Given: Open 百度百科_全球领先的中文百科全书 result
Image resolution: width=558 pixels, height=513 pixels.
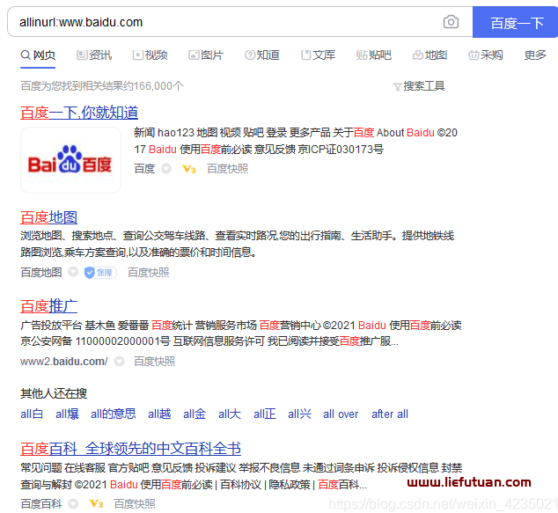Looking at the screenshot, I should (130, 449).
